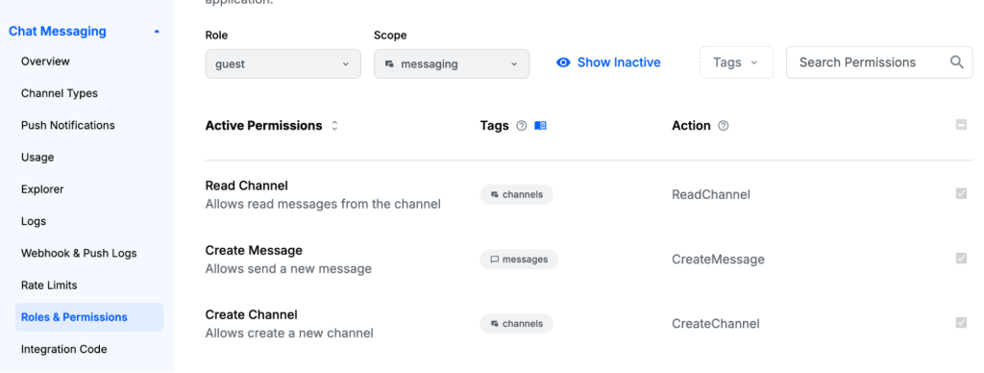Screen dimensions: 984x373
Task: Open the Tags filter dropdown
Action: [737, 62]
